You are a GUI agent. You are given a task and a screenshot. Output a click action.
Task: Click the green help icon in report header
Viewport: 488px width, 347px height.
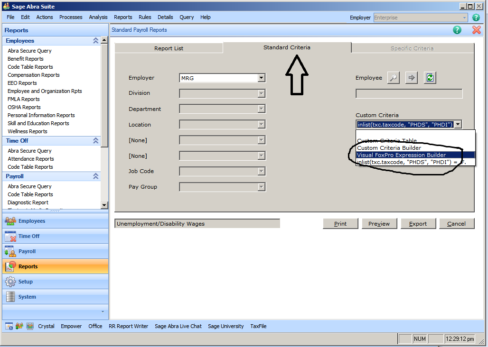(x=457, y=30)
